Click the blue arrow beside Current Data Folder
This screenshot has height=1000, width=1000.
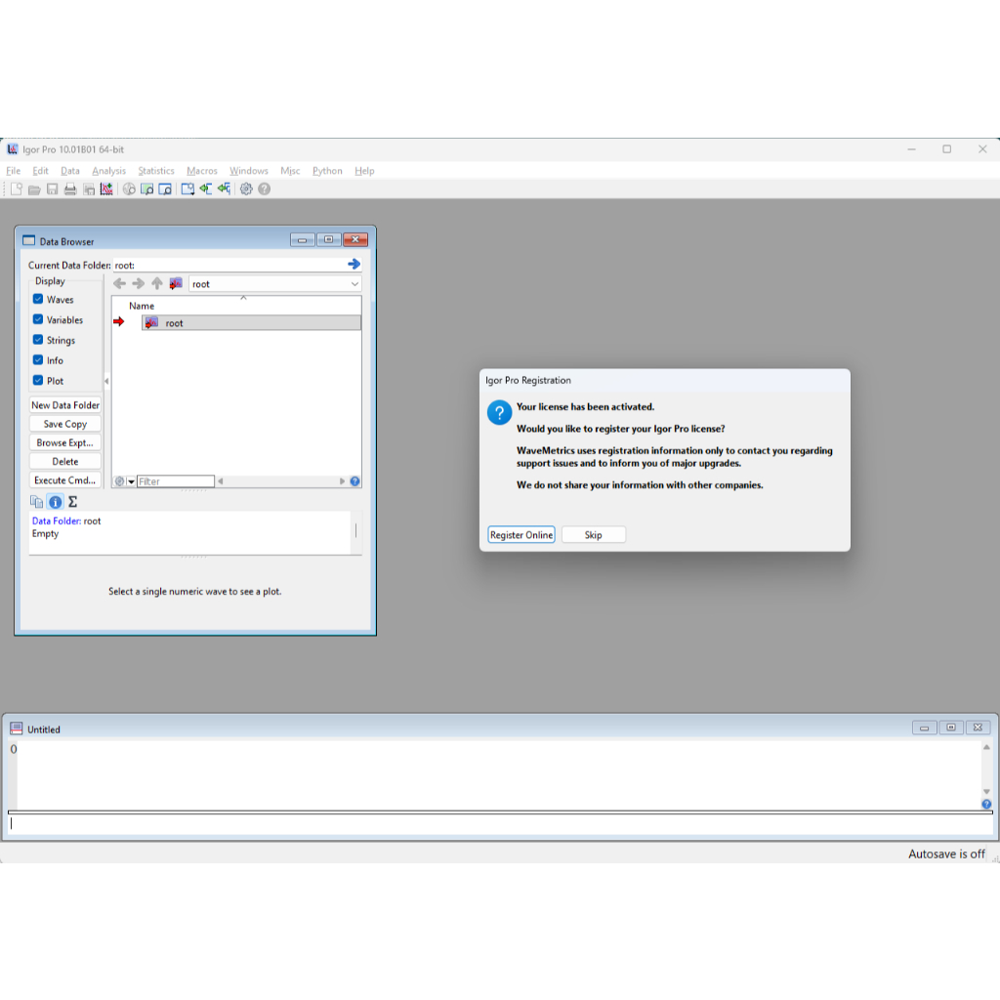pos(354,264)
